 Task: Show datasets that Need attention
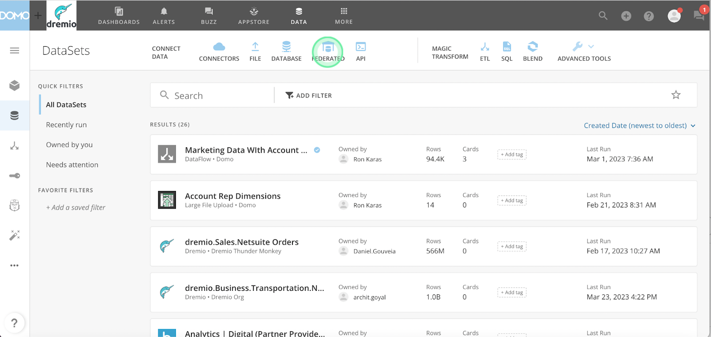(x=72, y=165)
